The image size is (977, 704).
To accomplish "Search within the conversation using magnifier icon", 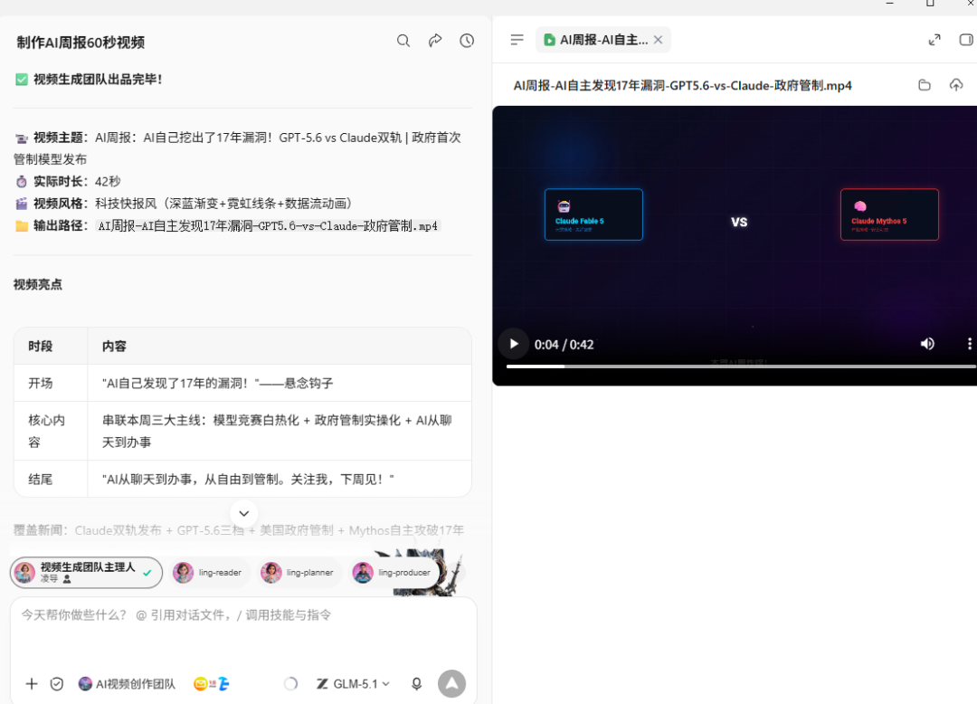I will 403,41.
